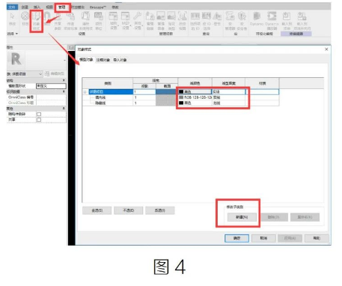This screenshot has width=342, height=286.
Task: Open the Materials tool in the ribbon
Action: pyautogui.click(x=25, y=19)
